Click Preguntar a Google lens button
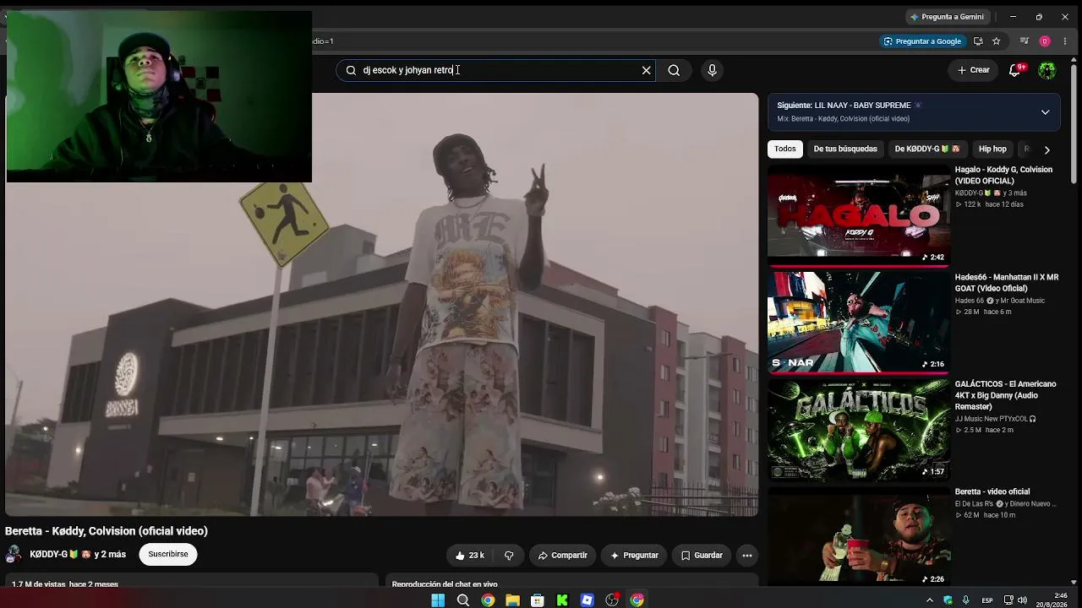The width and height of the screenshot is (1082, 608). pyautogui.click(x=922, y=41)
